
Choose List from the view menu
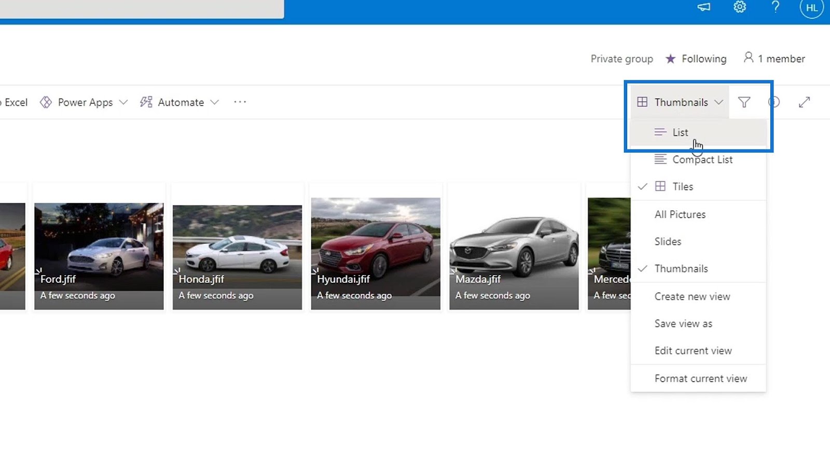coord(680,132)
